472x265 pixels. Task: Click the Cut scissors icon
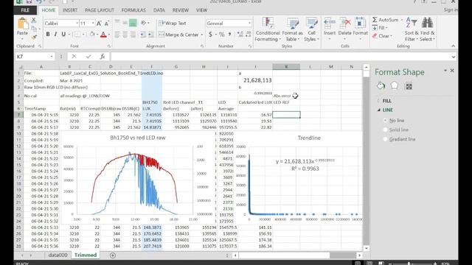pyautogui.click(x=34, y=21)
